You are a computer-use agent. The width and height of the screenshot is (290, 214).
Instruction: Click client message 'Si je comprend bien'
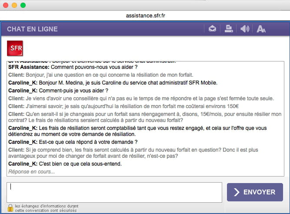click(x=133, y=153)
